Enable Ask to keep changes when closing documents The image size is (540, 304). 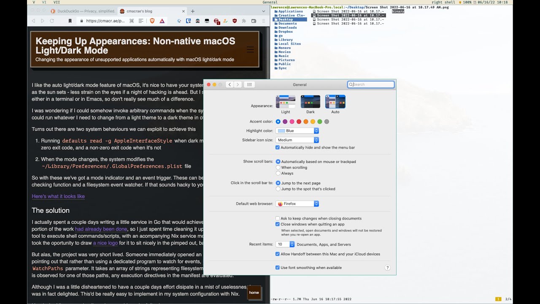(x=278, y=218)
